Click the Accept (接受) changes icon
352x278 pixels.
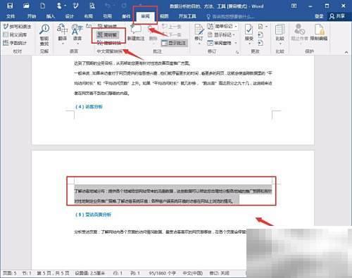pos(249,34)
